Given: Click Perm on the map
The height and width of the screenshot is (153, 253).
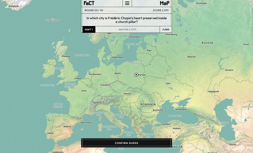Looking at the screenshot, I should (x=246, y=44).
